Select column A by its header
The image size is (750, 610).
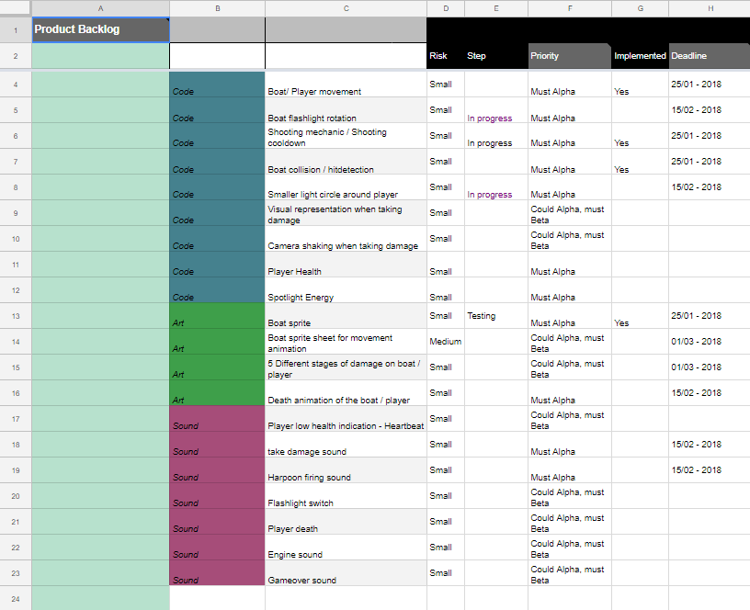point(100,8)
